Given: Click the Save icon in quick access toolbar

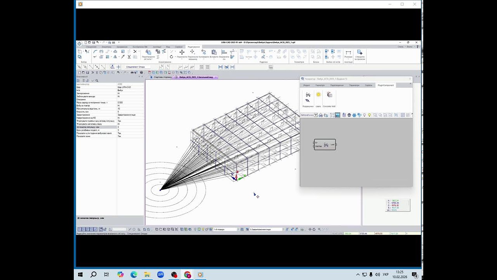Looking at the screenshot, I should pos(94,42).
